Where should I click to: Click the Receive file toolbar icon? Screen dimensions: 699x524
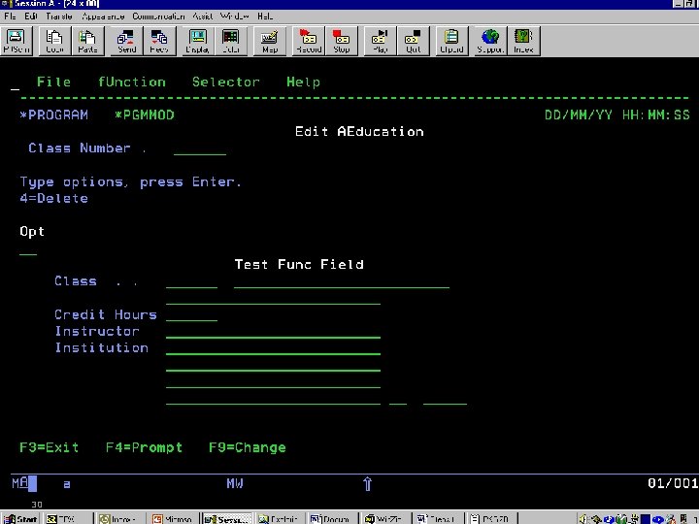click(159, 41)
